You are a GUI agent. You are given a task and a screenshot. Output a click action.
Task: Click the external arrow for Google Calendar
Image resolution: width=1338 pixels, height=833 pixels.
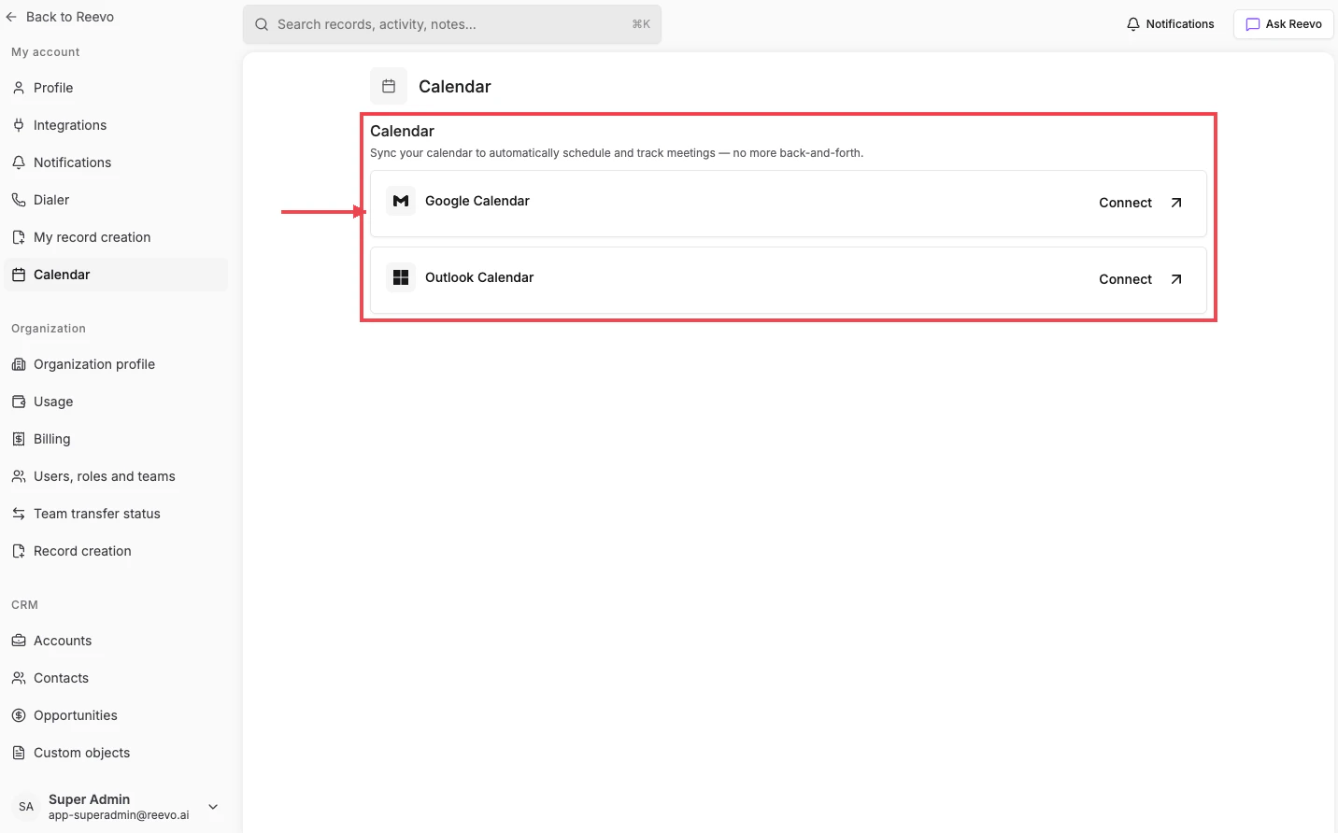[x=1176, y=203]
